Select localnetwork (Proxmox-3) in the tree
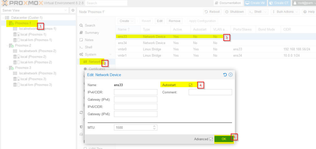This screenshot has height=149, width=316. (37, 73)
